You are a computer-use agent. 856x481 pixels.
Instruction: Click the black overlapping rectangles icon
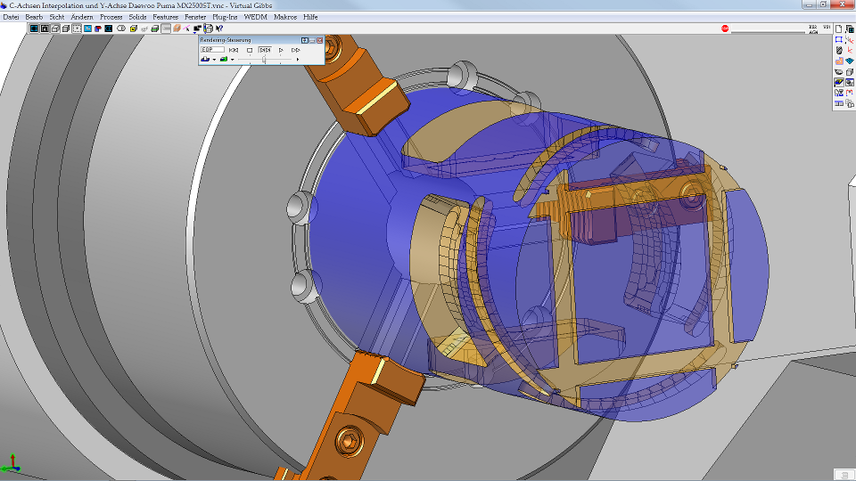tap(197, 29)
